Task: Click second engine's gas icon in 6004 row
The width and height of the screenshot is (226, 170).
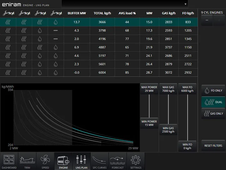Action: tap(24, 72)
